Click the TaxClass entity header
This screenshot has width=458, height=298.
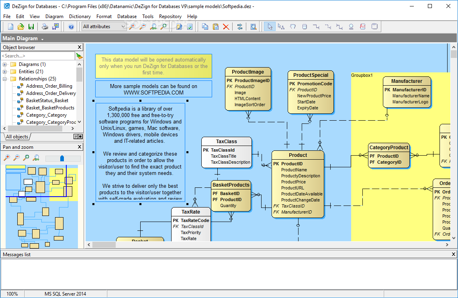click(x=226, y=142)
